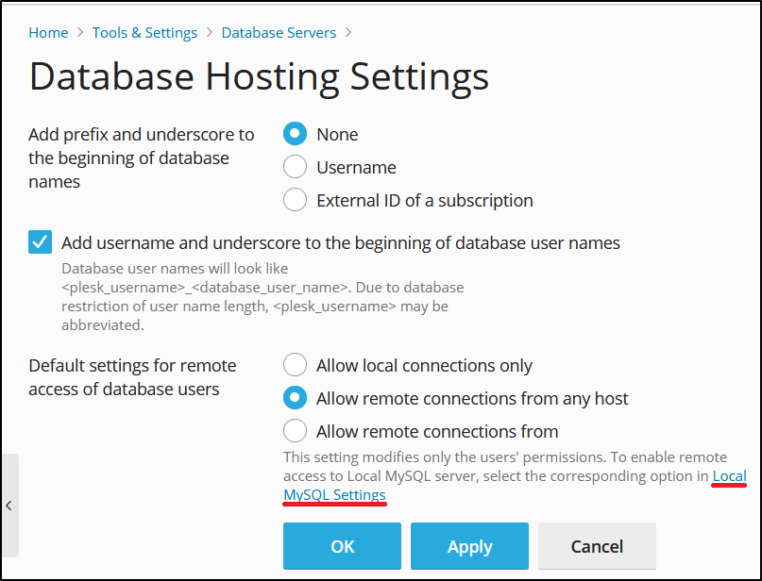This screenshot has height=581, width=762.
Task: Choose Username as database name prefix
Action: (296, 167)
